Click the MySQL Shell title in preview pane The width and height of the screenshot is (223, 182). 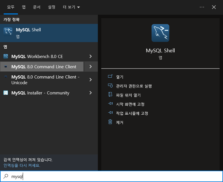160,51
